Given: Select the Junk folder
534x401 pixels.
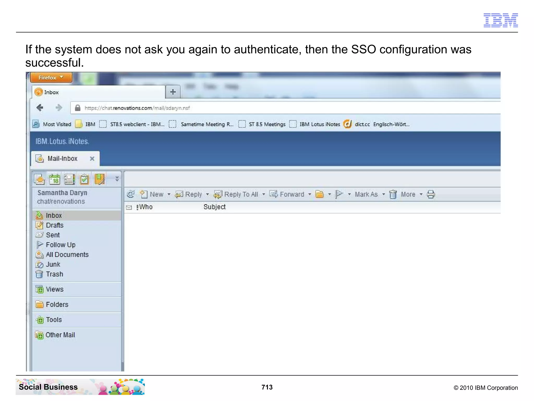Looking at the screenshot, I should 77,264.
